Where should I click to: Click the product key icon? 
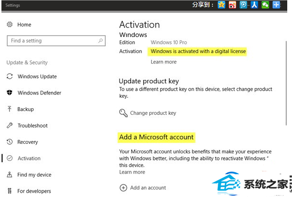click(x=123, y=113)
